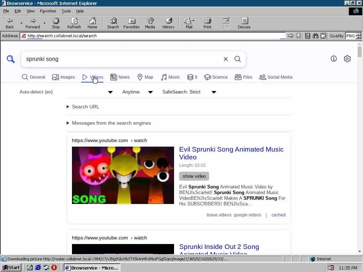363x272 pixels.
Task: Switch to the News search tab
Action: [x=120, y=77]
